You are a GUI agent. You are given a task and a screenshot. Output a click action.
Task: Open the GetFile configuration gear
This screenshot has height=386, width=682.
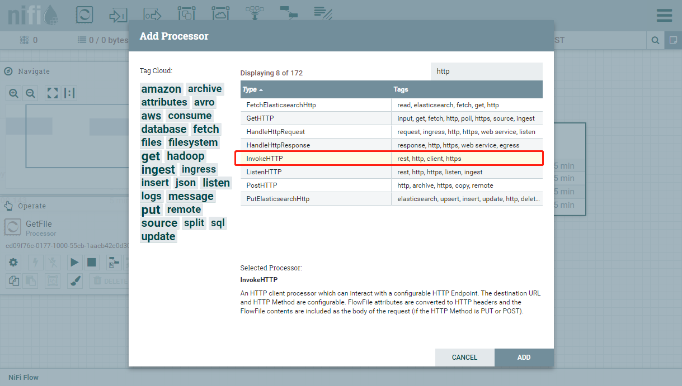tap(13, 262)
